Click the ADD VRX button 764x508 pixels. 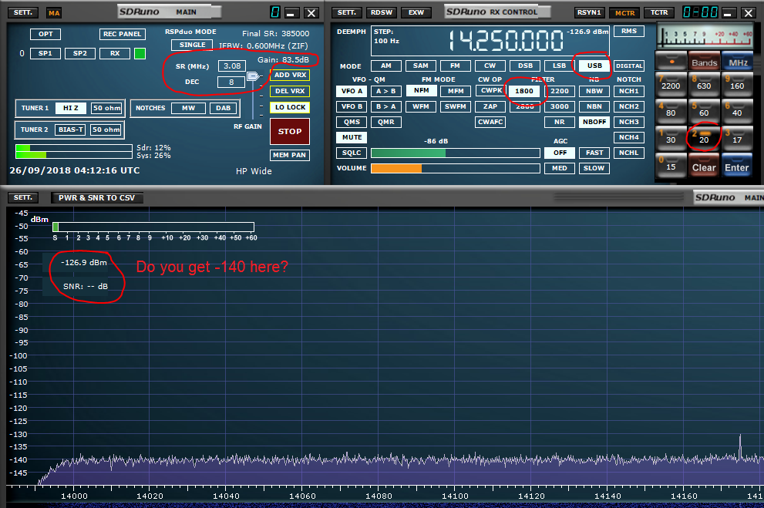[x=290, y=75]
